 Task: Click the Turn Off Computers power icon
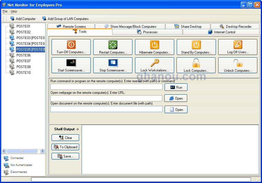tap(71, 45)
